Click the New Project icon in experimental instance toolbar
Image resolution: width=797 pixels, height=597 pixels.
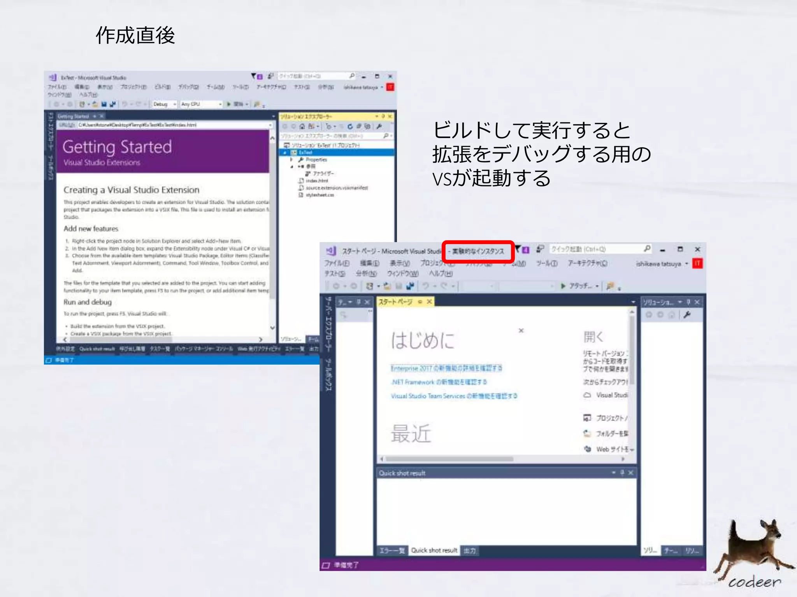370,286
